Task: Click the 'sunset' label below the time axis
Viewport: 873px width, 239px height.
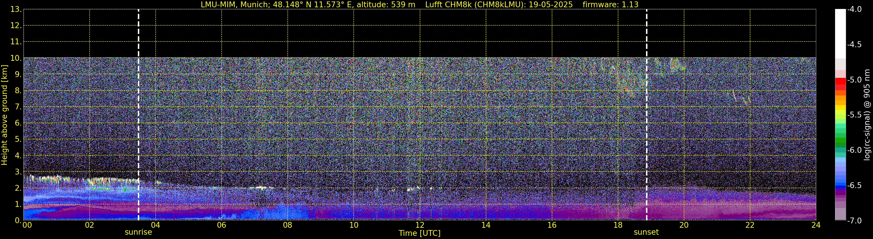Action: [646, 232]
